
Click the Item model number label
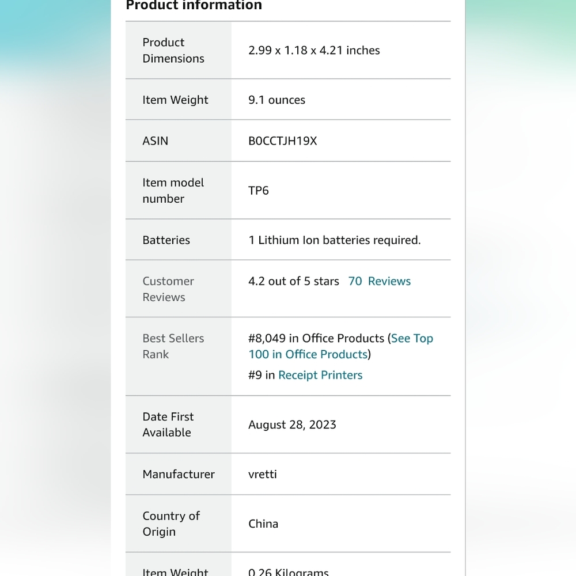coord(173,191)
